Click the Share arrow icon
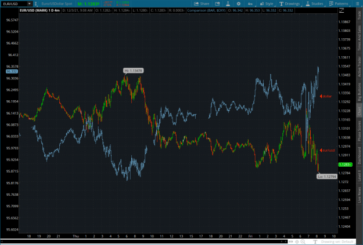363x245 pixels. (x=196, y=3)
